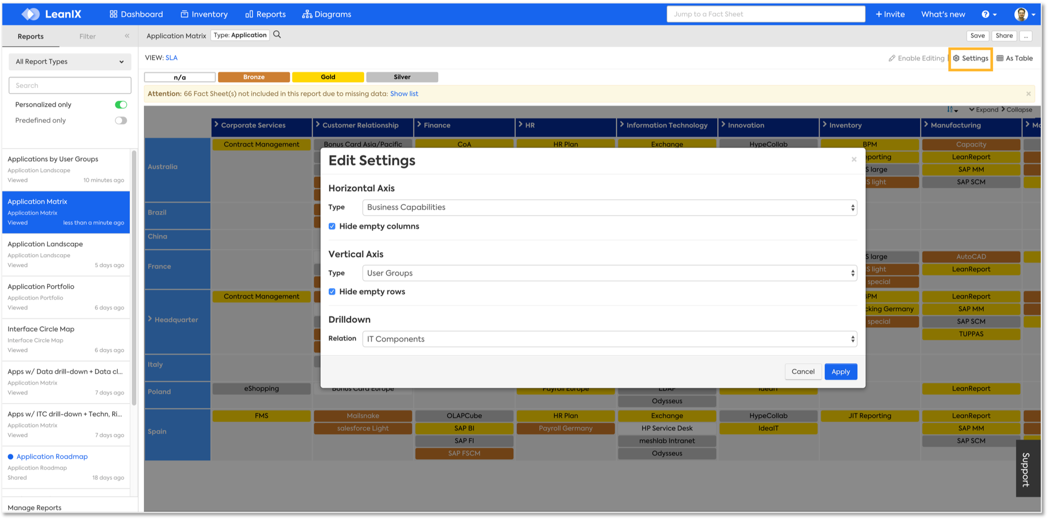Click Expand all chevron
The width and height of the screenshot is (1048, 519).
pos(984,110)
